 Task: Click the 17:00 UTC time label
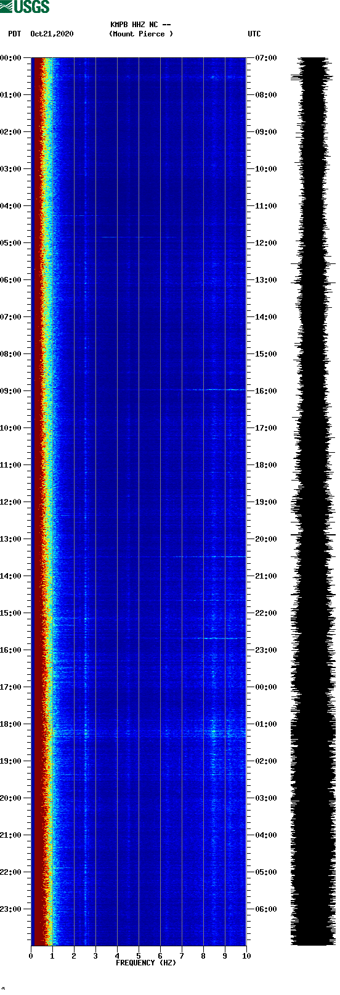tap(266, 428)
